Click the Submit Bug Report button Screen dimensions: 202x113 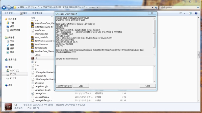[64, 86]
